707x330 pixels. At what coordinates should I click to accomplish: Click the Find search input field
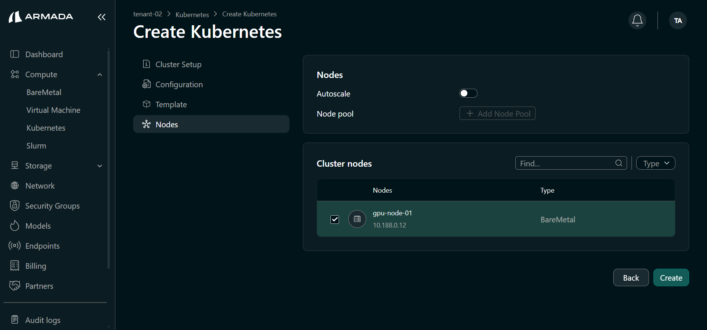click(x=571, y=163)
